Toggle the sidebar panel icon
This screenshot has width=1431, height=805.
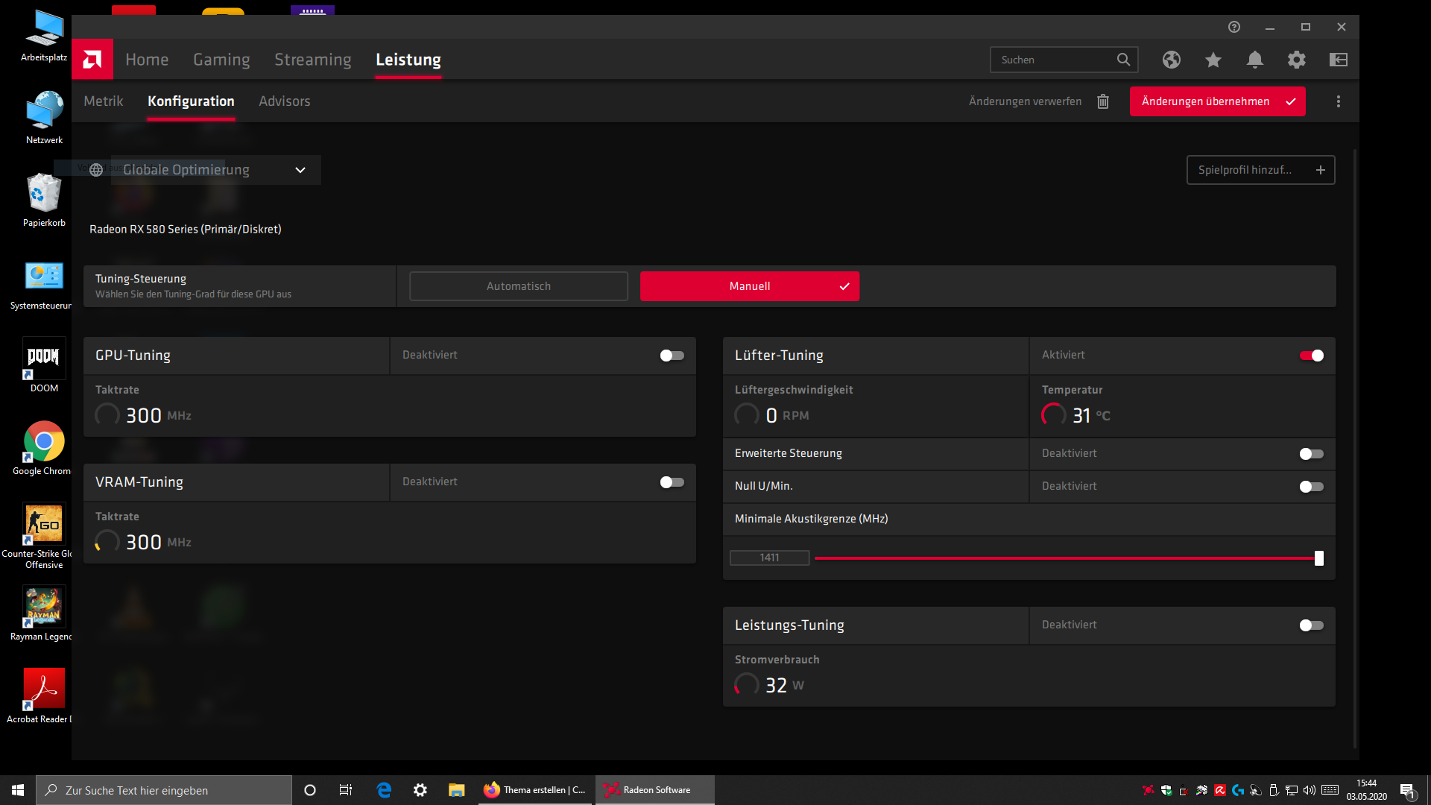tap(1339, 60)
